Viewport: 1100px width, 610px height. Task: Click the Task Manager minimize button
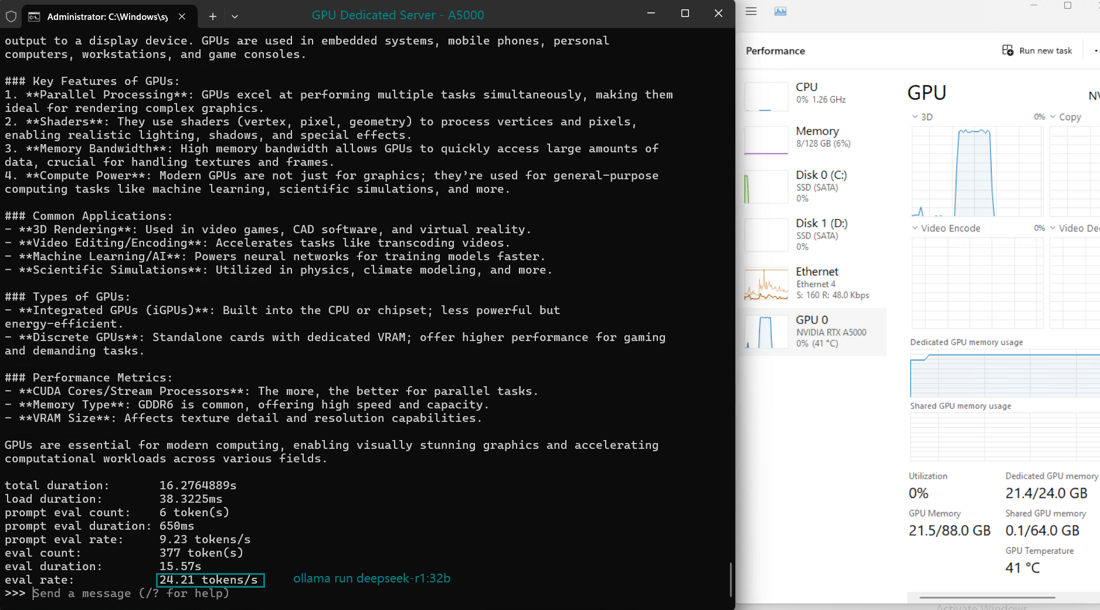coord(1034,5)
